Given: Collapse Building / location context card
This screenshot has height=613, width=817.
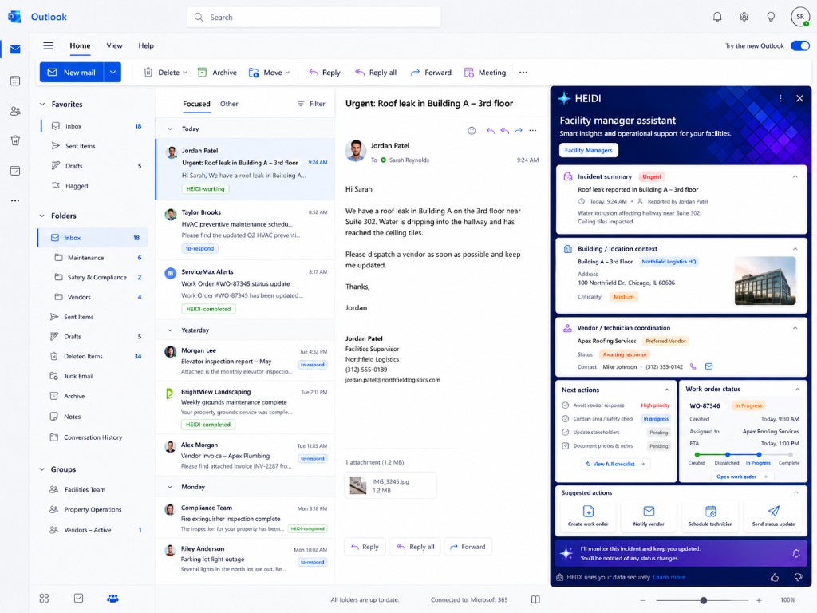Looking at the screenshot, I should point(795,249).
